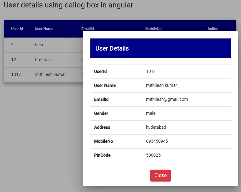The width and height of the screenshot is (241, 192).
Task: Select the Preston name cell
Action: (x=42, y=60)
